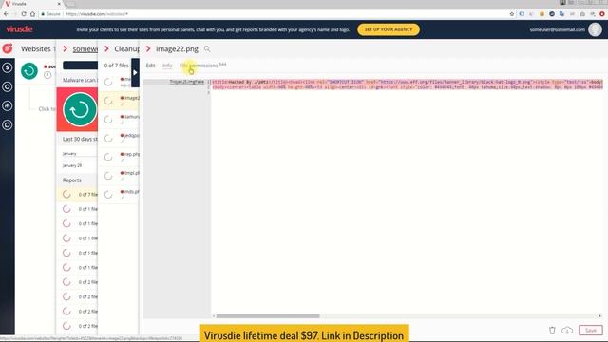This screenshot has height=342, width=608.
Task: Click the clock icon under the site name
Action: [x=47, y=75]
